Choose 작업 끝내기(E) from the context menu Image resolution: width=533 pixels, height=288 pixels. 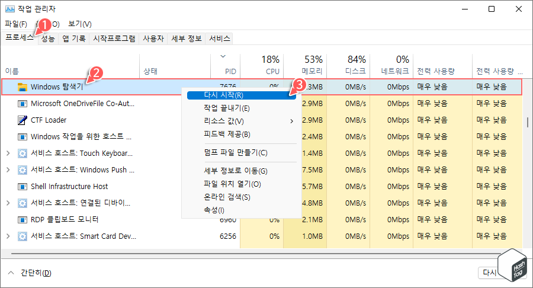coord(242,108)
